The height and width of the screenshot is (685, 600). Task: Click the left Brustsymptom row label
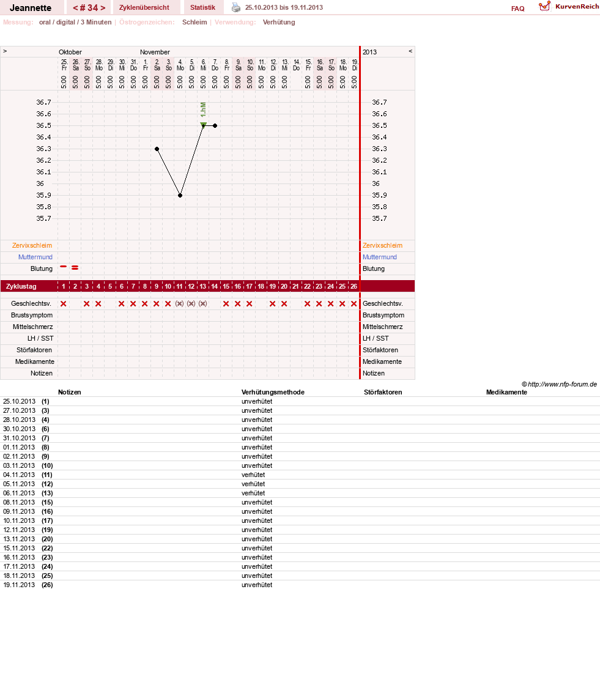pos(32,315)
